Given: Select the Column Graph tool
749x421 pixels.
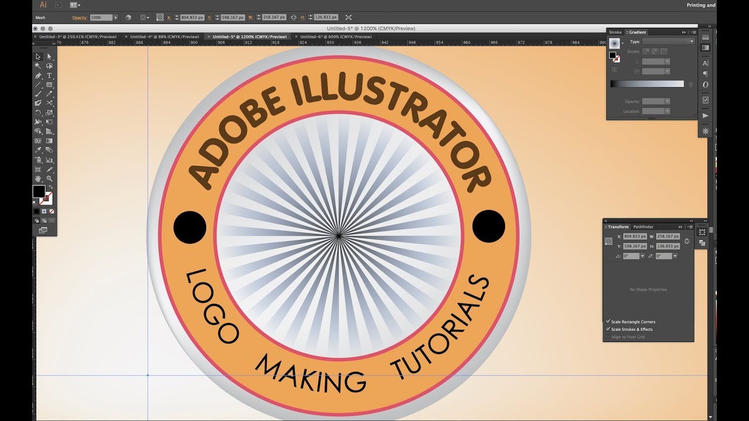Looking at the screenshot, I should (50, 159).
